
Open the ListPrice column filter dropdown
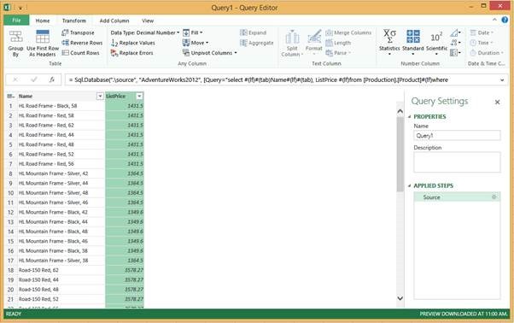139,96
